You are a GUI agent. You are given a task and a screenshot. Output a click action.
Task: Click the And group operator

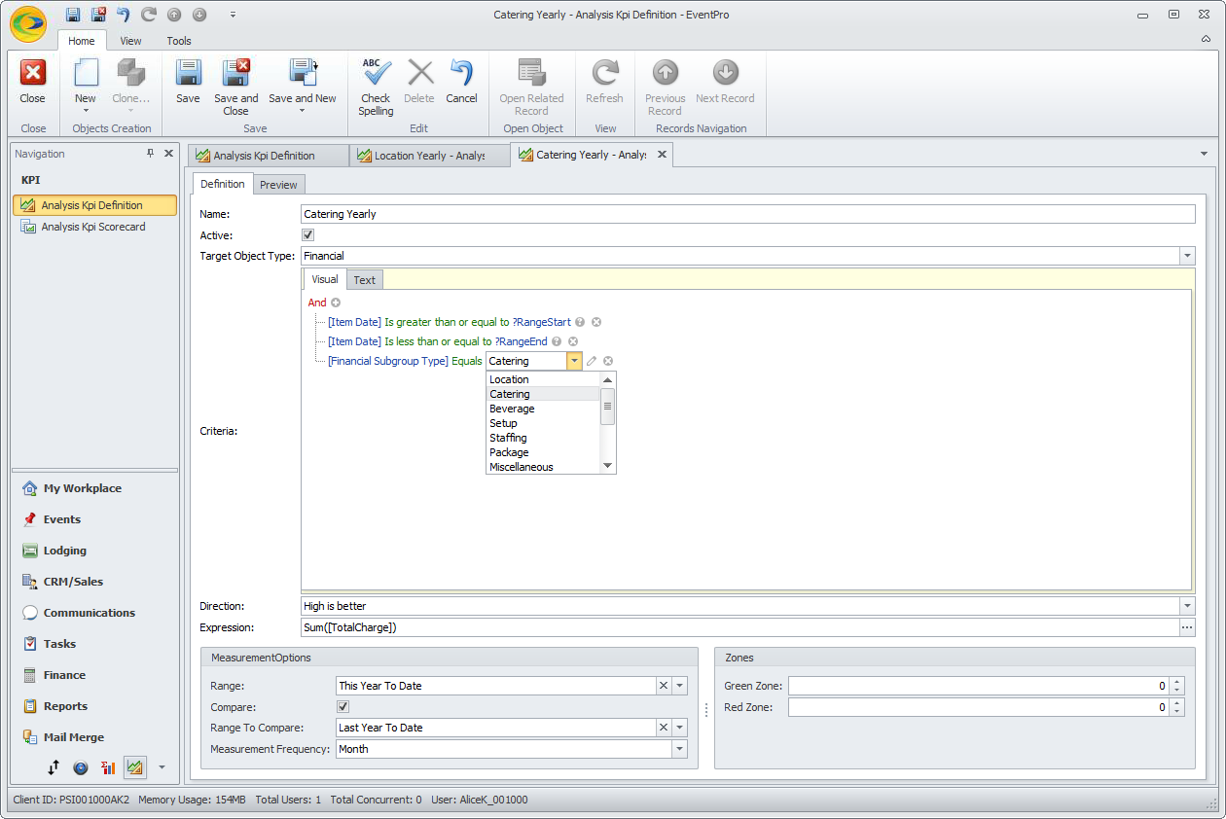click(x=317, y=303)
